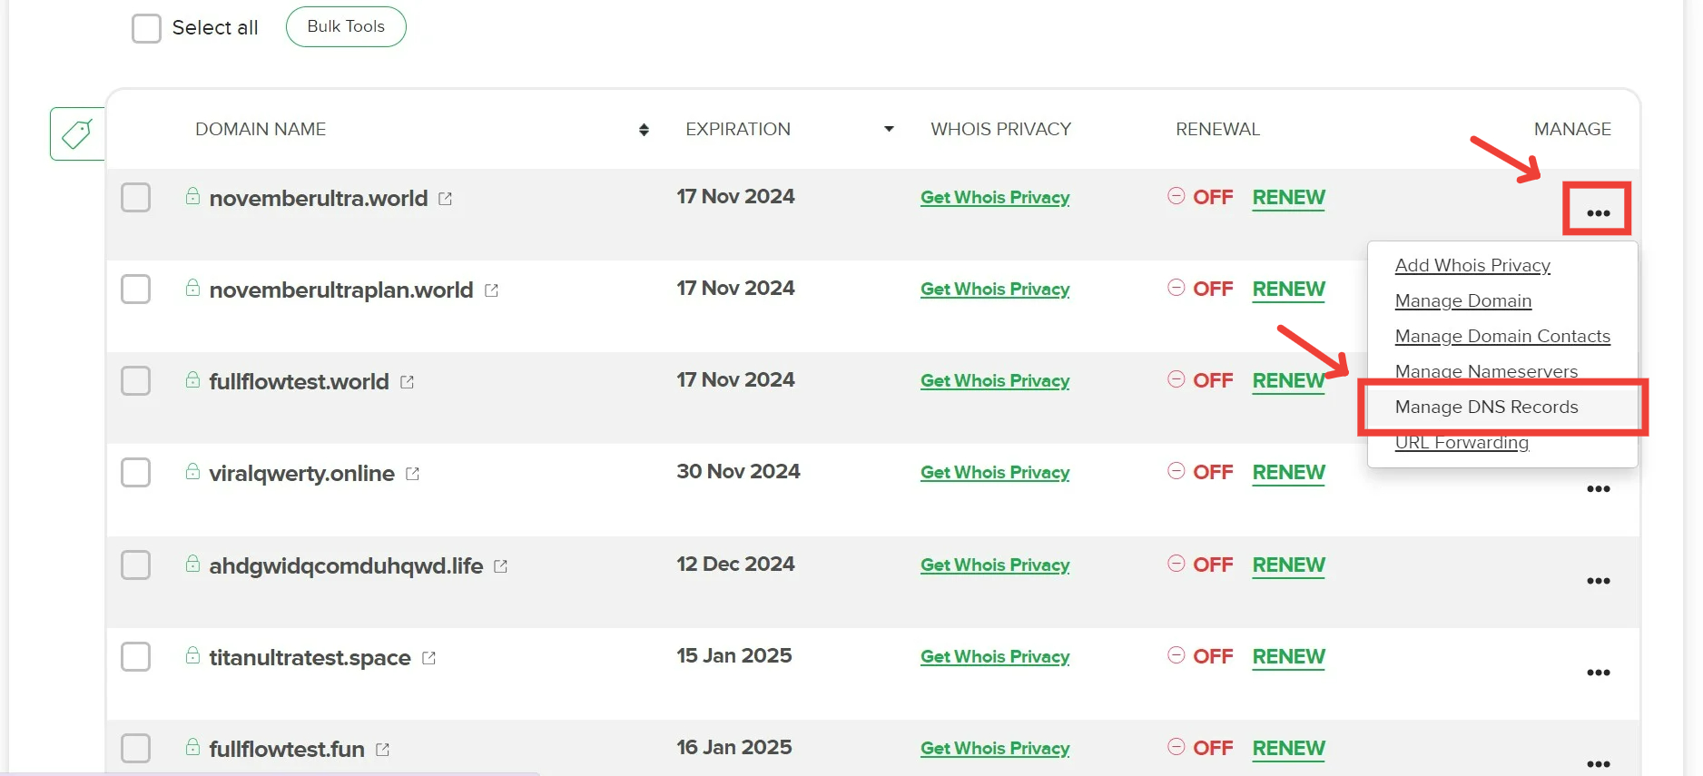Check the box for novemberultraplan.world
The height and width of the screenshot is (776, 1703).
(136, 290)
